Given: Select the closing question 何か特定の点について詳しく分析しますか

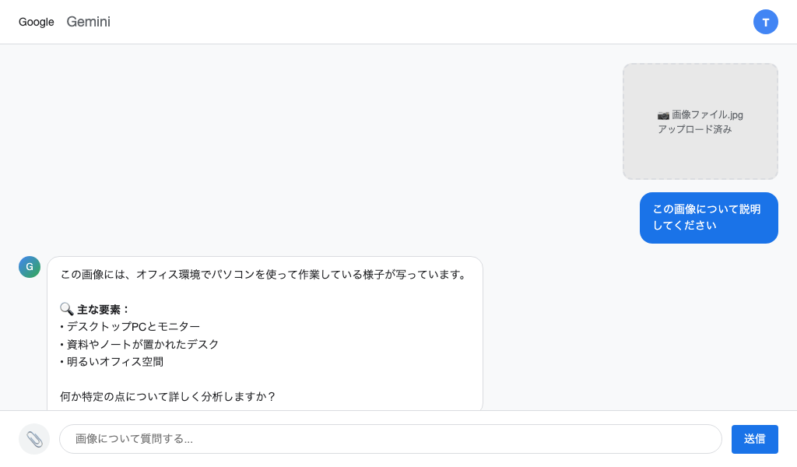Looking at the screenshot, I should pyautogui.click(x=167, y=396).
